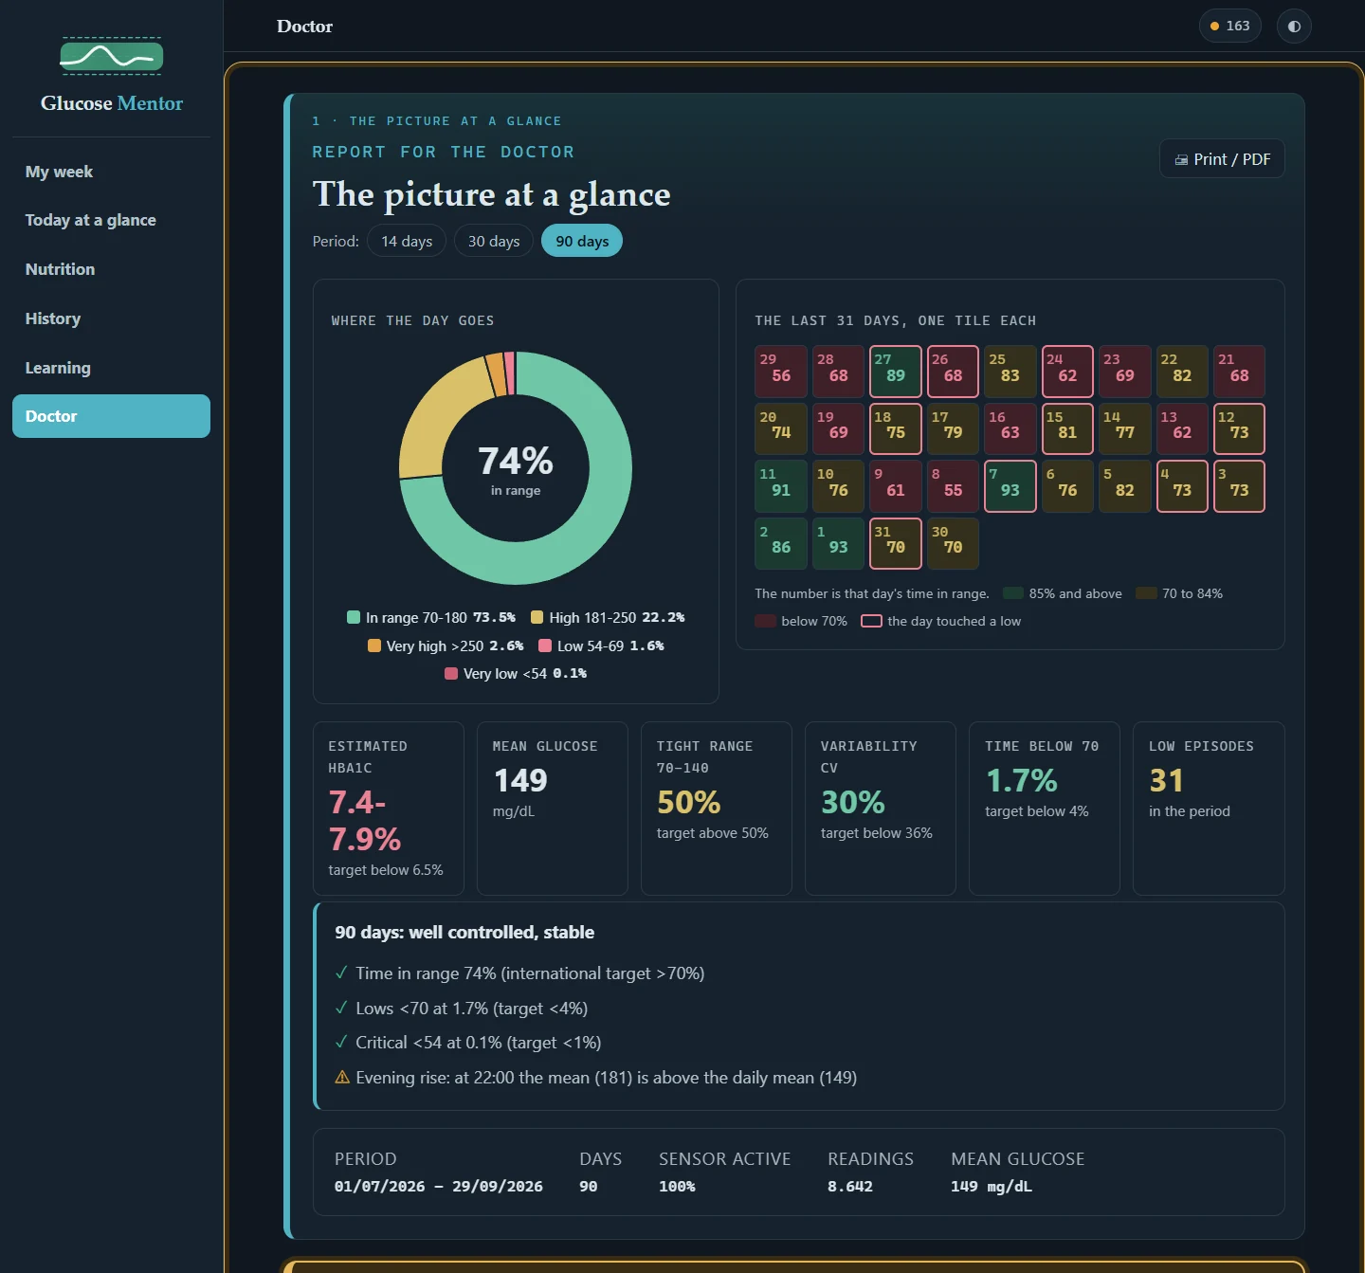Click the period dates 01/07/2026 – 29/09/2026

(439, 1187)
